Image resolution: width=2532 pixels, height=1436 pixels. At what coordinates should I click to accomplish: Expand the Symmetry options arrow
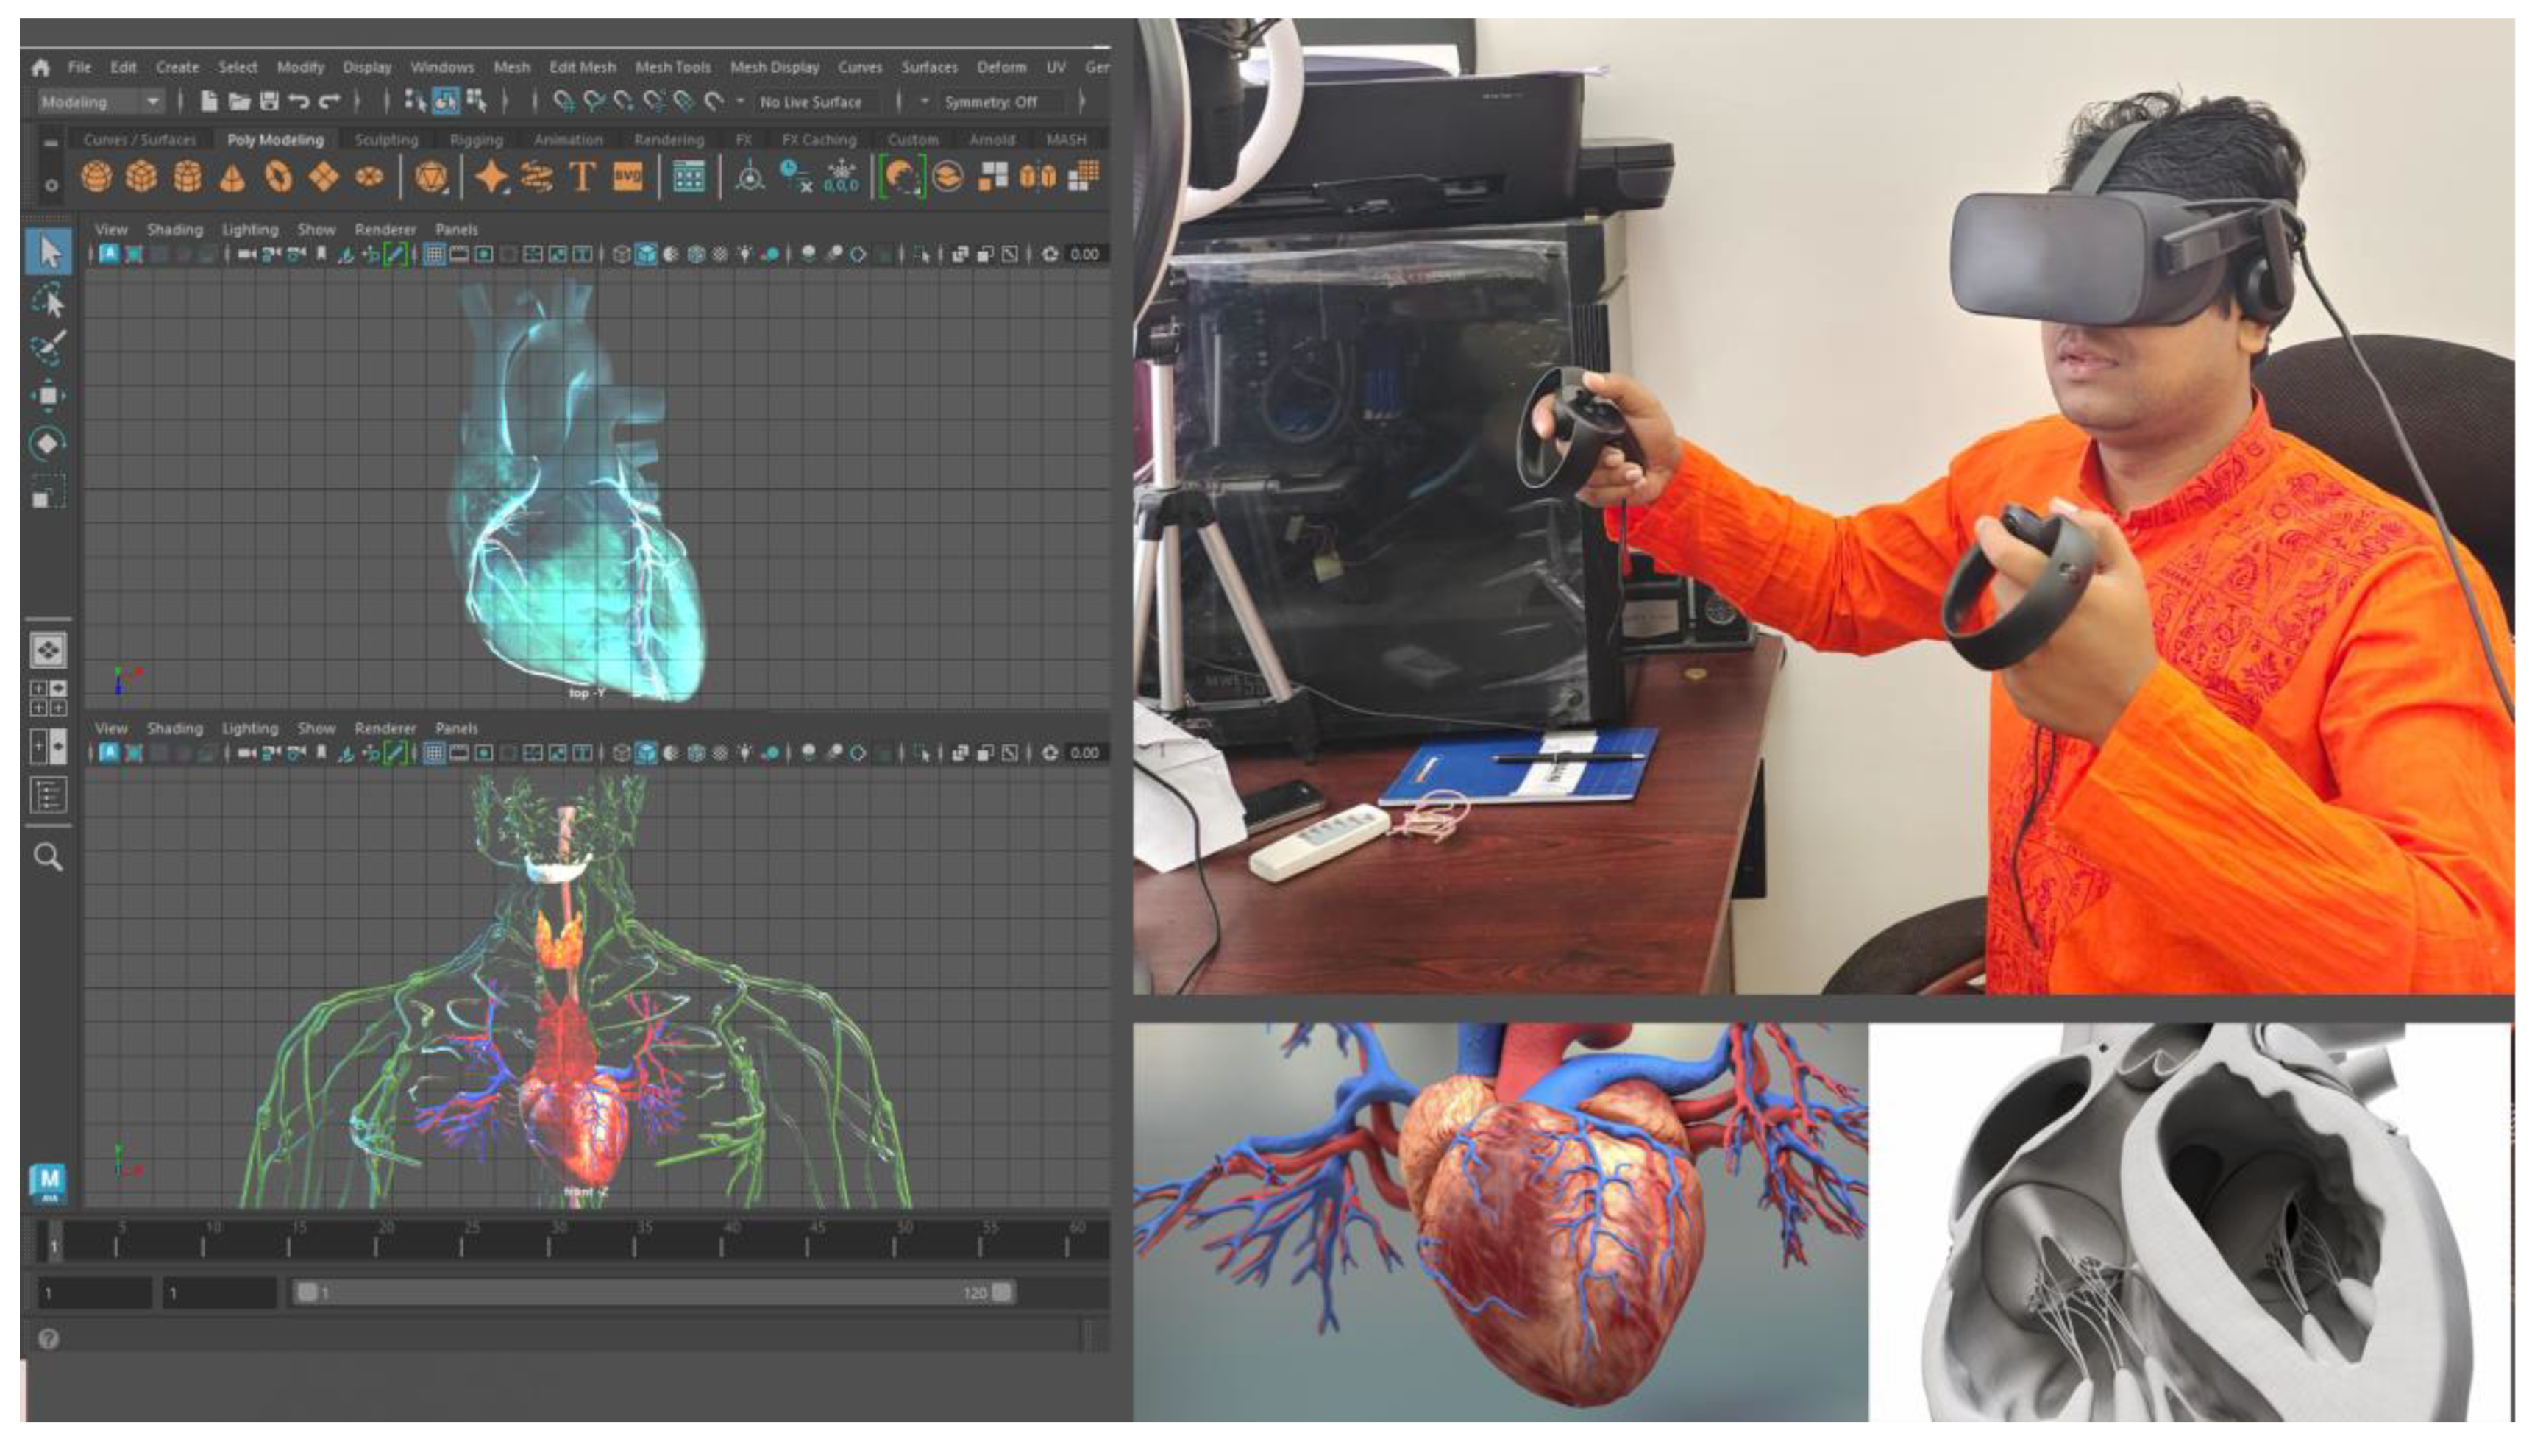pos(924,102)
